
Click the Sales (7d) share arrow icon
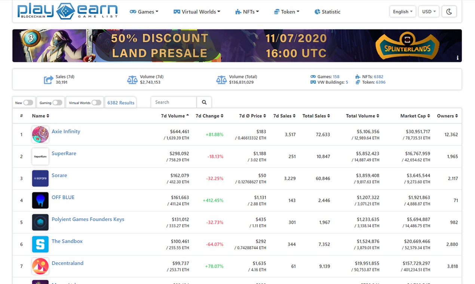[x=48, y=80]
